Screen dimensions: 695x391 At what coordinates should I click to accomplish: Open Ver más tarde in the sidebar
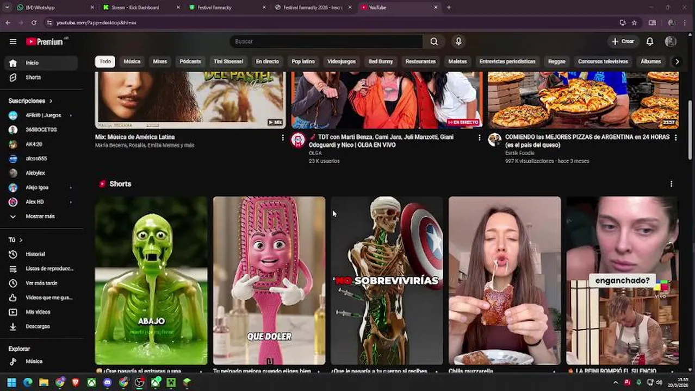click(x=41, y=283)
